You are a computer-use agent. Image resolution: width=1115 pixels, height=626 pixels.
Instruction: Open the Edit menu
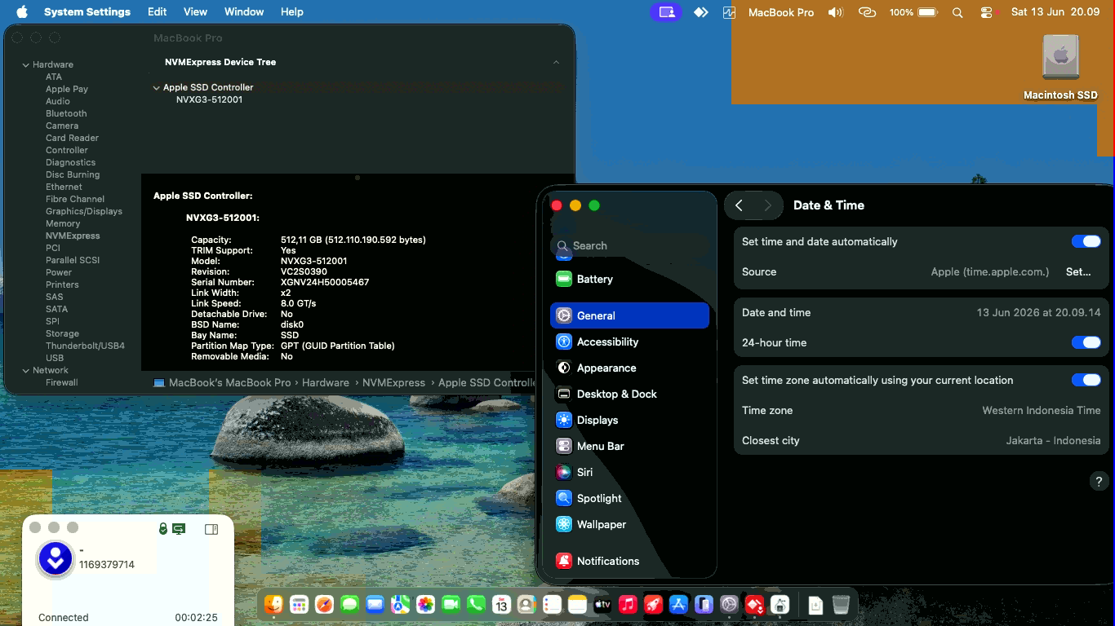pos(158,12)
